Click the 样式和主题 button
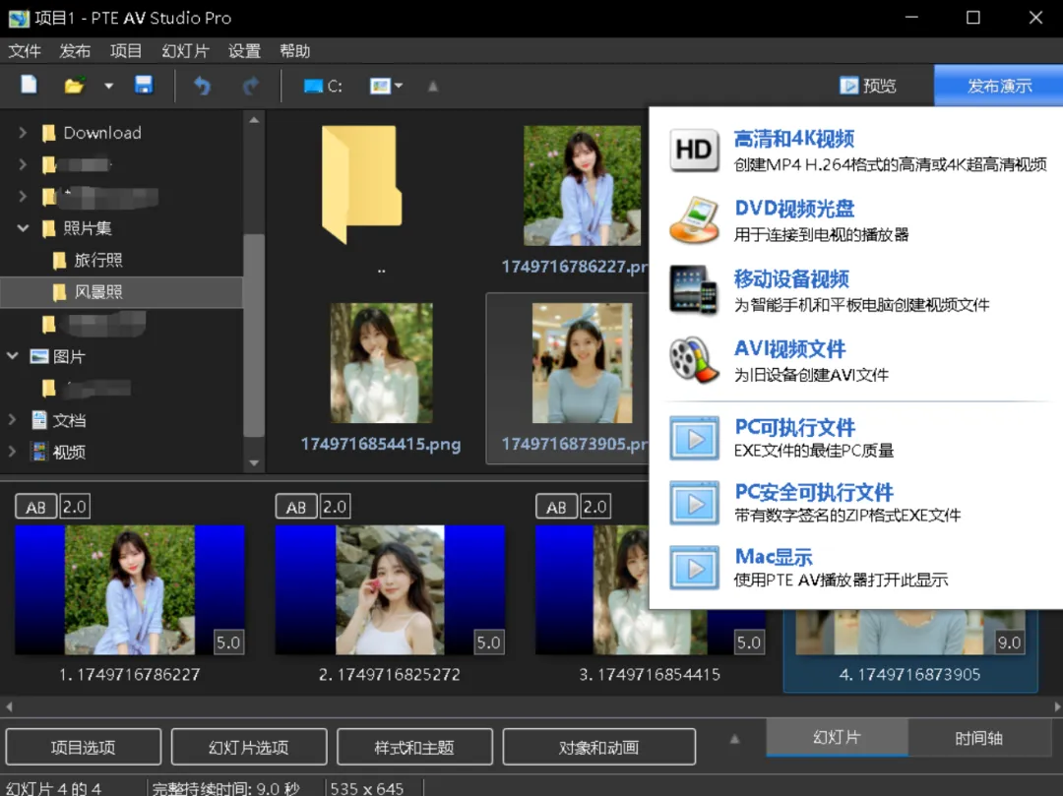 coord(414,747)
